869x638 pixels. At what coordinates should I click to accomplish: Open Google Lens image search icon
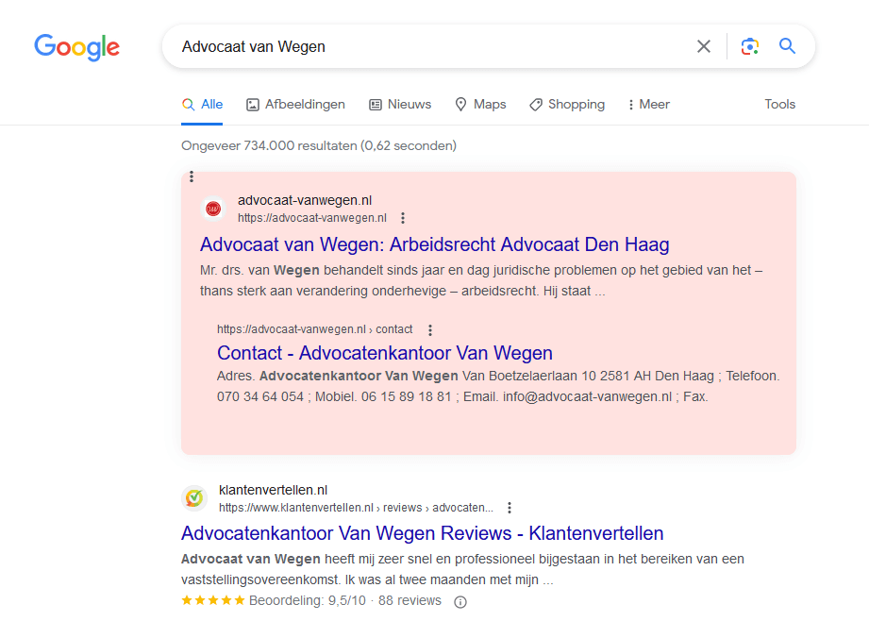750,46
